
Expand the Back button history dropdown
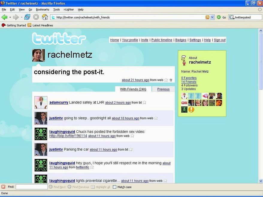[x=10, y=17]
